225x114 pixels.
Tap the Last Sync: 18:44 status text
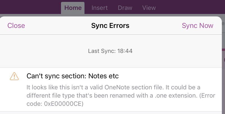pyautogui.click(x=110, y=51)
